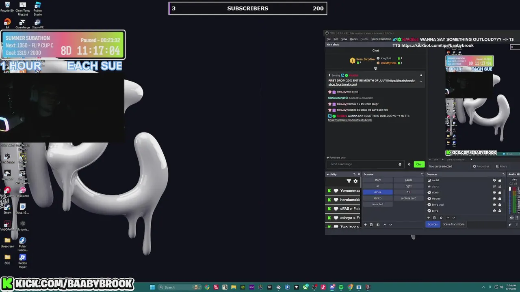Add a new source with plus icon
This screenshot has width=520, height=292.
click(x=429, y=218)
